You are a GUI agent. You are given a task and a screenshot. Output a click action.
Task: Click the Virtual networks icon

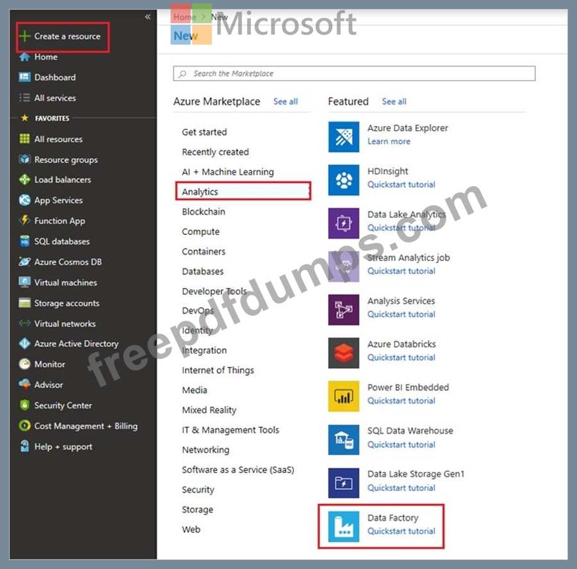[x=24, y=323]
